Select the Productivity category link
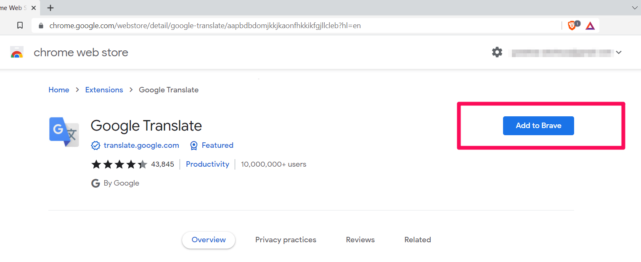Viewport: 641px width, 262px height. point(207,164)
